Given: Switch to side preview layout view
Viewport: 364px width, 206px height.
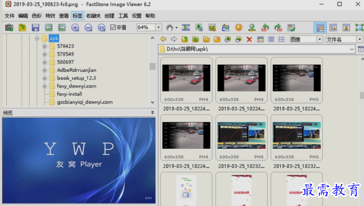Looking at the screenshot, I should tap(333, 28).
